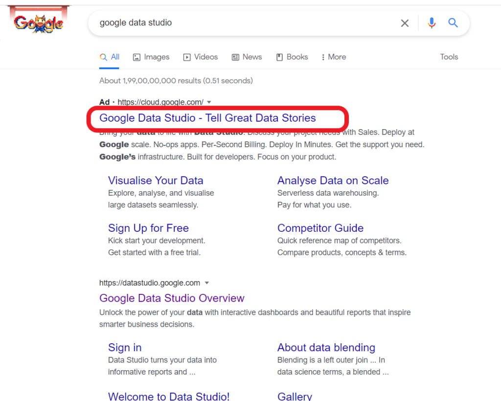Clear the search box with the X icon
Viewport: 501px width, 401px height.
[405, 22]
